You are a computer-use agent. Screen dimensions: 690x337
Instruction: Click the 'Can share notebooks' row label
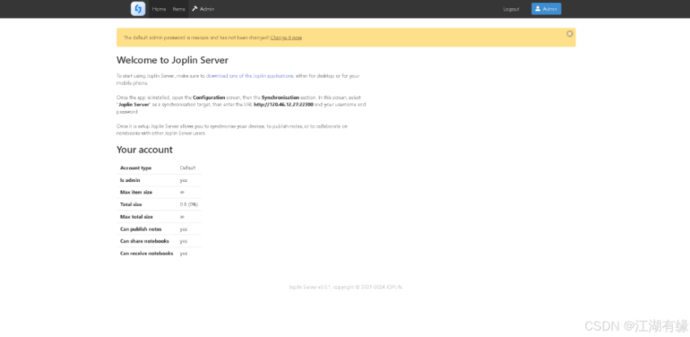[x=144, y=241]
